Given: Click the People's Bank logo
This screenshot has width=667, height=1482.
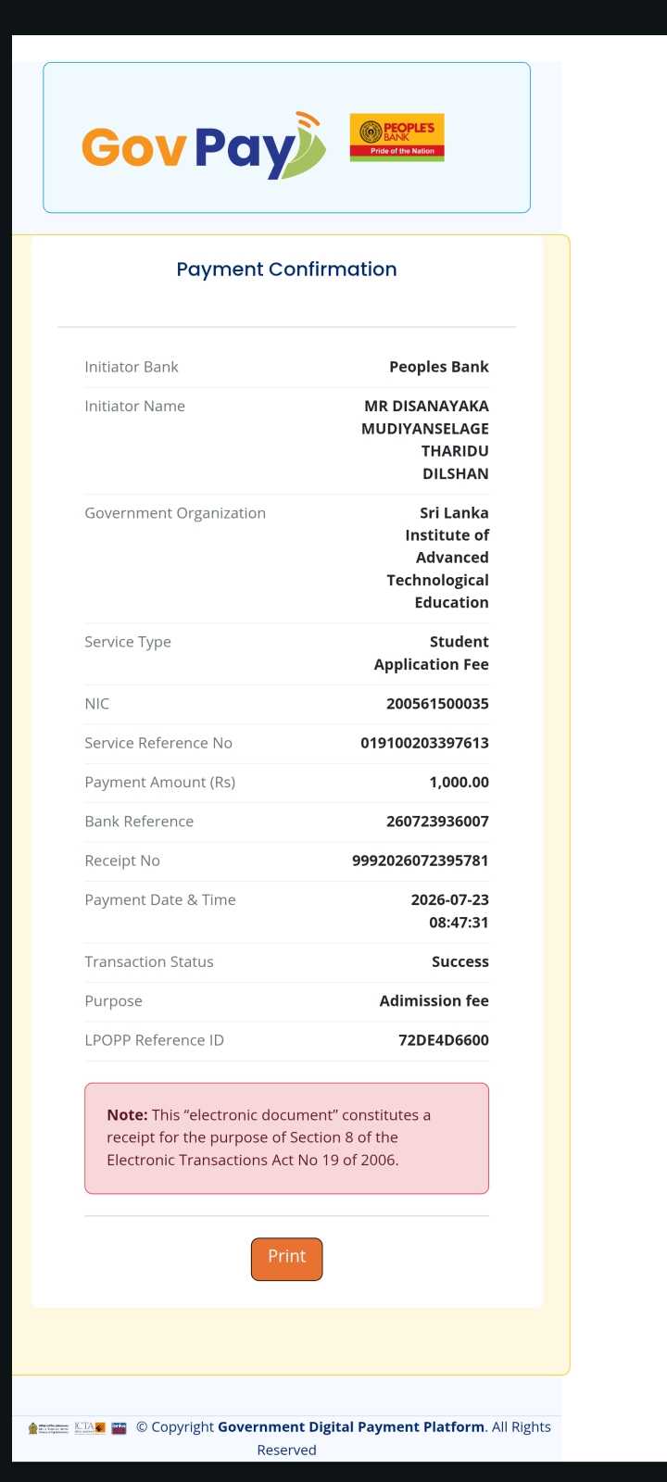Looking at the screenshot, I should 396,137.
